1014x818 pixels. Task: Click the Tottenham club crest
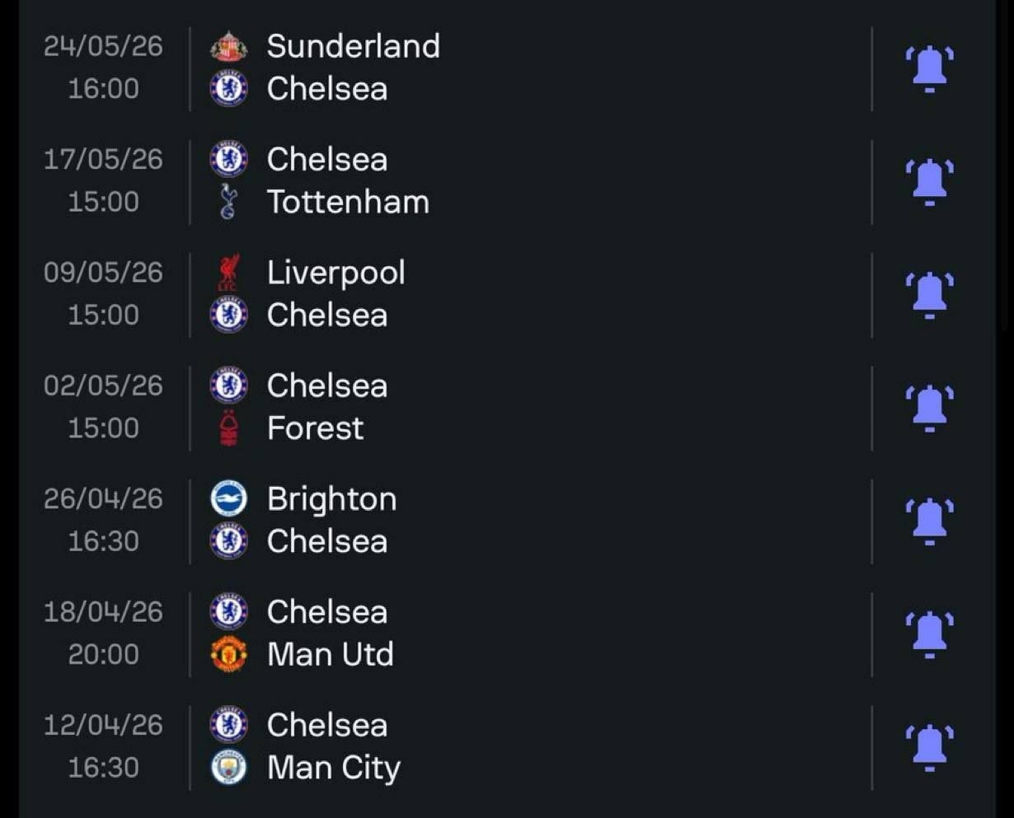click(228, 202)
